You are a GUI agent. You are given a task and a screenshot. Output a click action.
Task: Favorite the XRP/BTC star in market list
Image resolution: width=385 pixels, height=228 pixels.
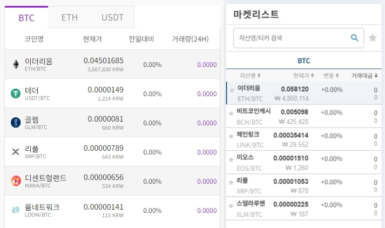[x=231, y=183]
